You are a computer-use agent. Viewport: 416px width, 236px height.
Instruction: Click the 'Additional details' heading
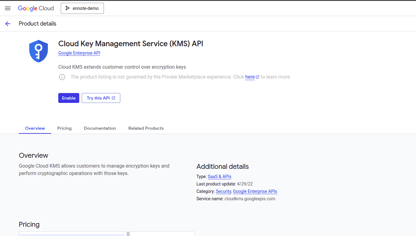click(x=223, y=167)
